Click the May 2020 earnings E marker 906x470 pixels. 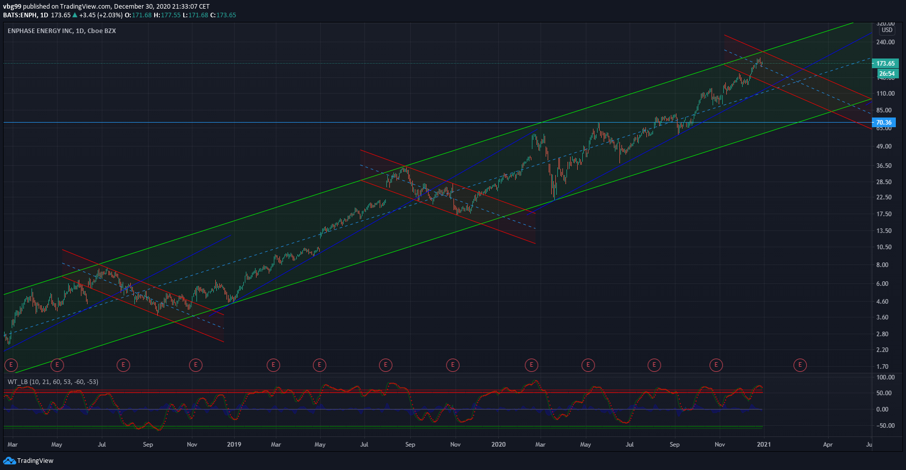[x=588, y=365]
